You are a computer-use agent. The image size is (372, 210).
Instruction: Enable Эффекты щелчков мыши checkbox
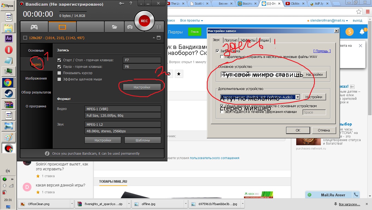(59, 79)
